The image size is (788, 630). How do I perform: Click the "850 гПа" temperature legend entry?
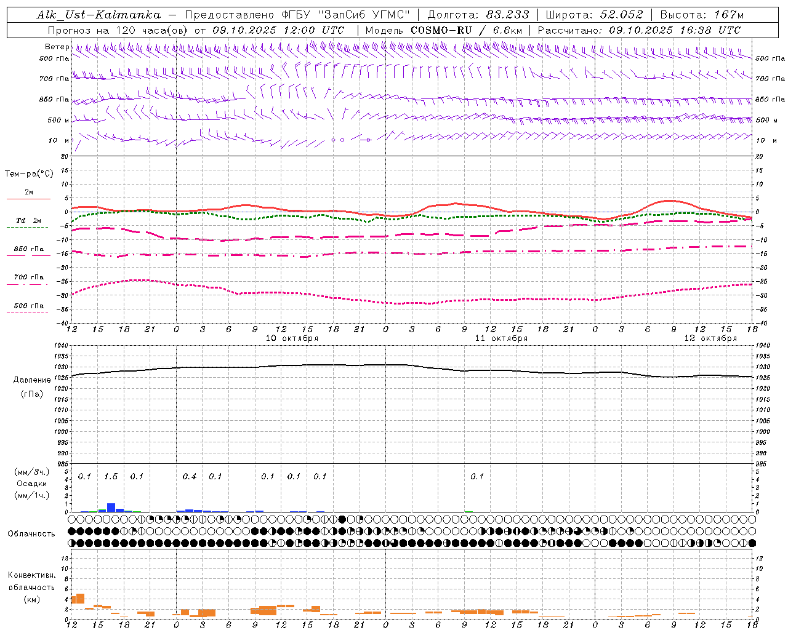pyautogui.click(x=28, y=249)
